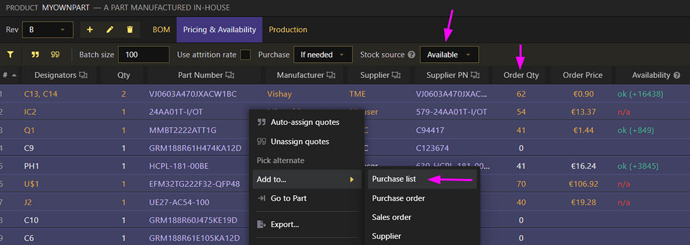Screen dimensions: 690x245
Task: Switch to the Production tab
Action: pos(288,30)
